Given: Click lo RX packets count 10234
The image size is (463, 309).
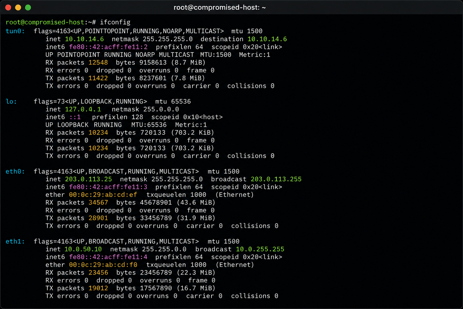Looking at the screenshot, I should click(x=98, y=132).
